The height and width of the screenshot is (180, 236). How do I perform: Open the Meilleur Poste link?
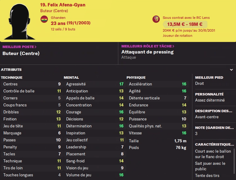[20, 47]
